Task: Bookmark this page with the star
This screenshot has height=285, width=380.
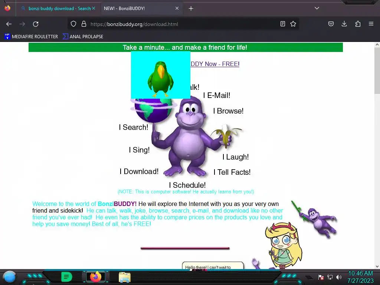Action: 293,24
